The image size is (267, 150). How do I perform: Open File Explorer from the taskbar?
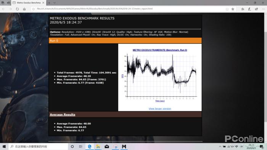click(98, 147)
